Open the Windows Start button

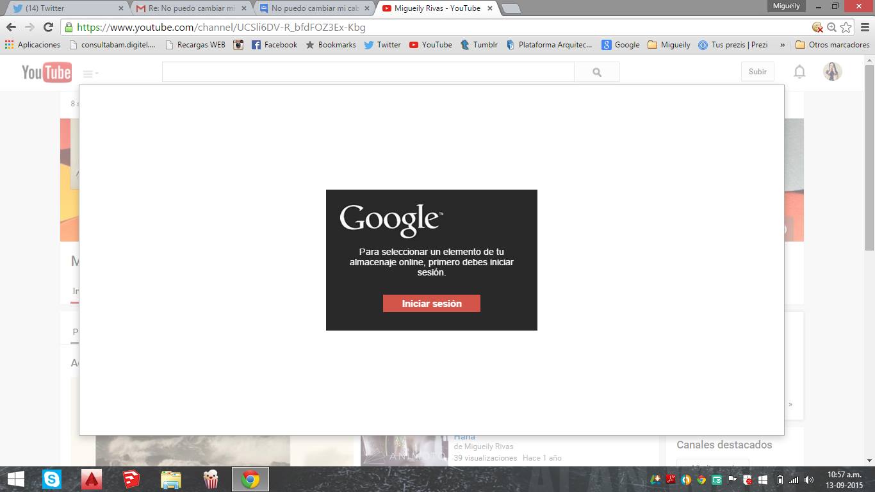coord(16,479)
